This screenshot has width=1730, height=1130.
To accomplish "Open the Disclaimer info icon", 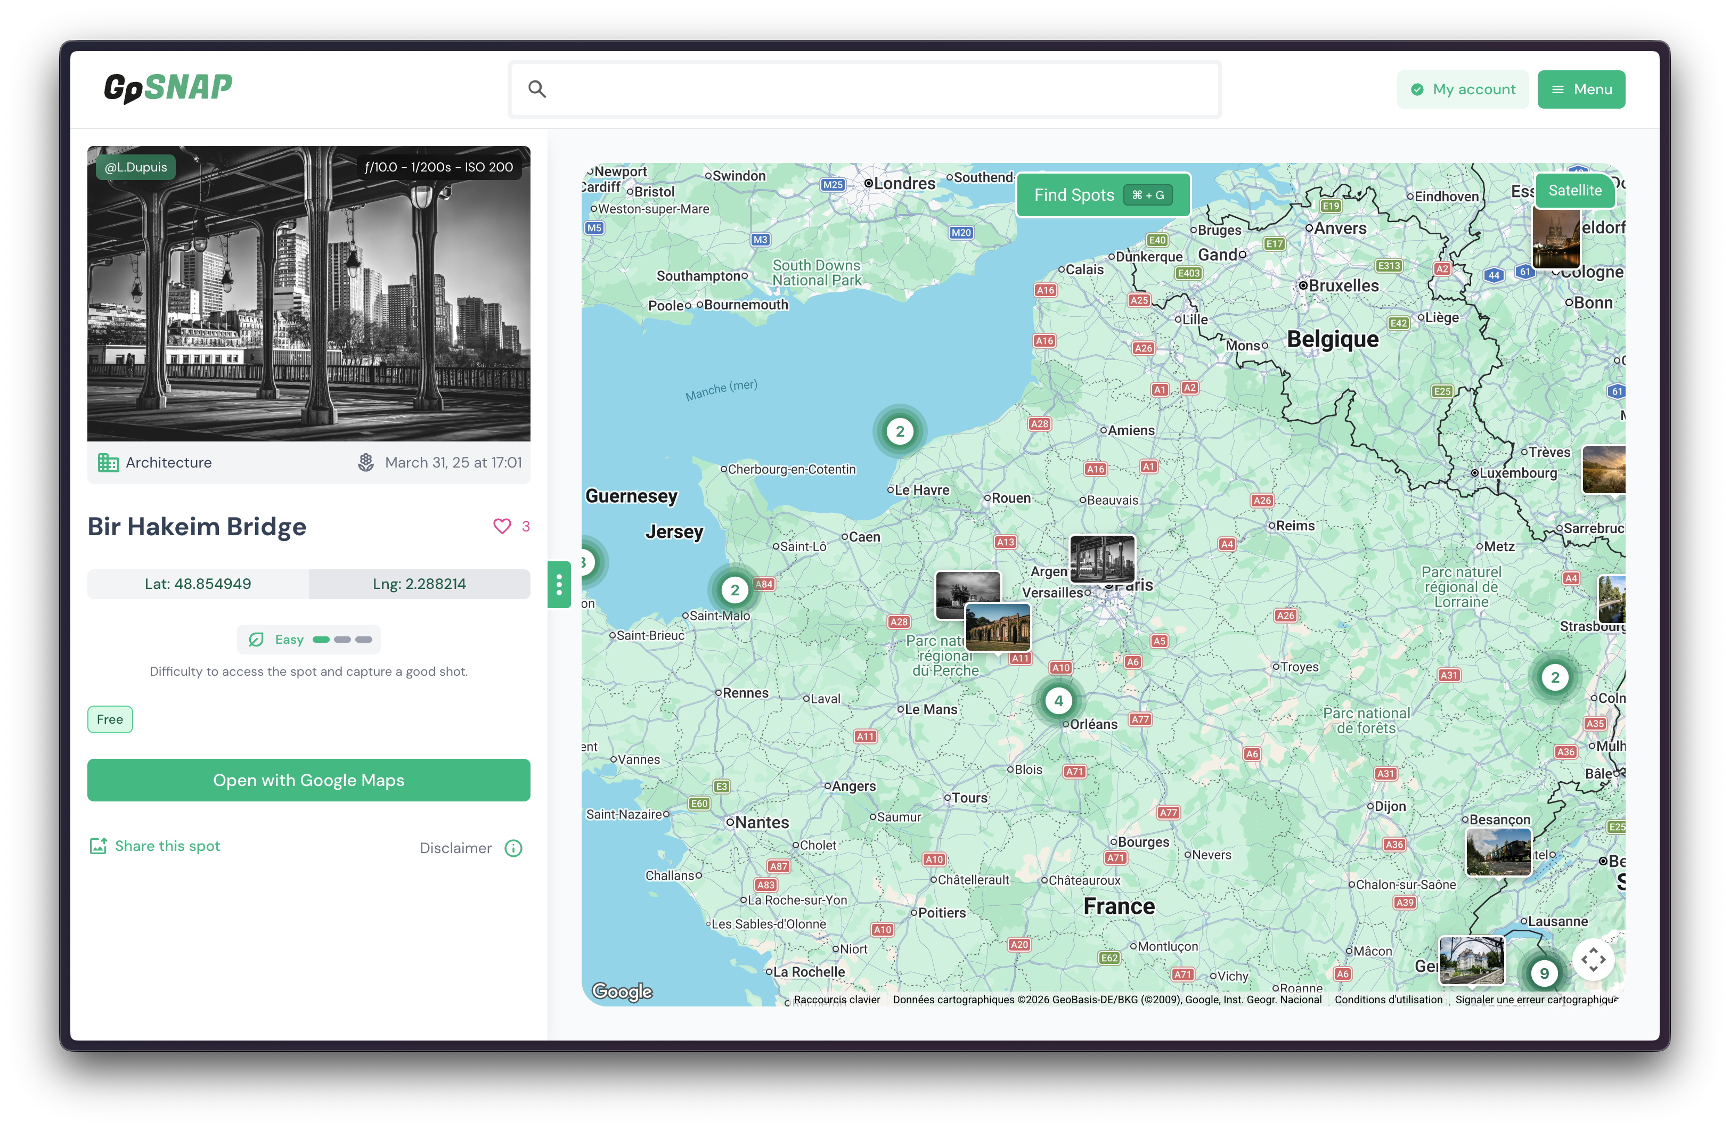I will pos(514,848).
